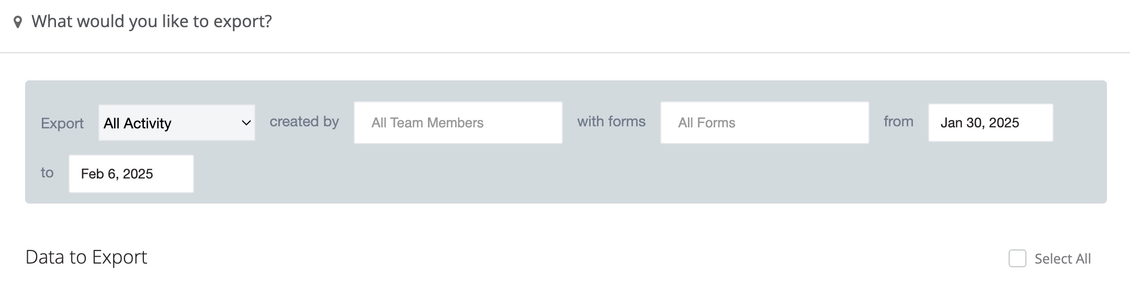Click the 'to' label before end date
1130x286 pixels.
click(x=47, y=173)
